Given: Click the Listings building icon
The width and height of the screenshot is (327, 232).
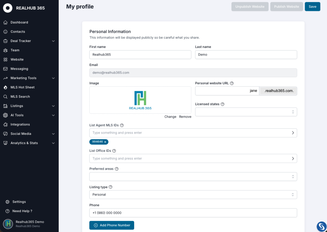Looking at the screenshot, I should point(5,106).
